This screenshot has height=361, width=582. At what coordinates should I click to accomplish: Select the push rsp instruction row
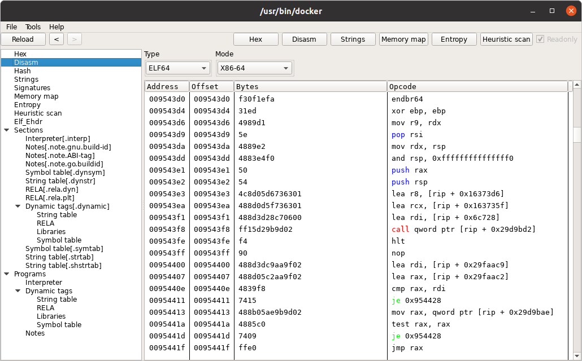click(x=357, y=182)
